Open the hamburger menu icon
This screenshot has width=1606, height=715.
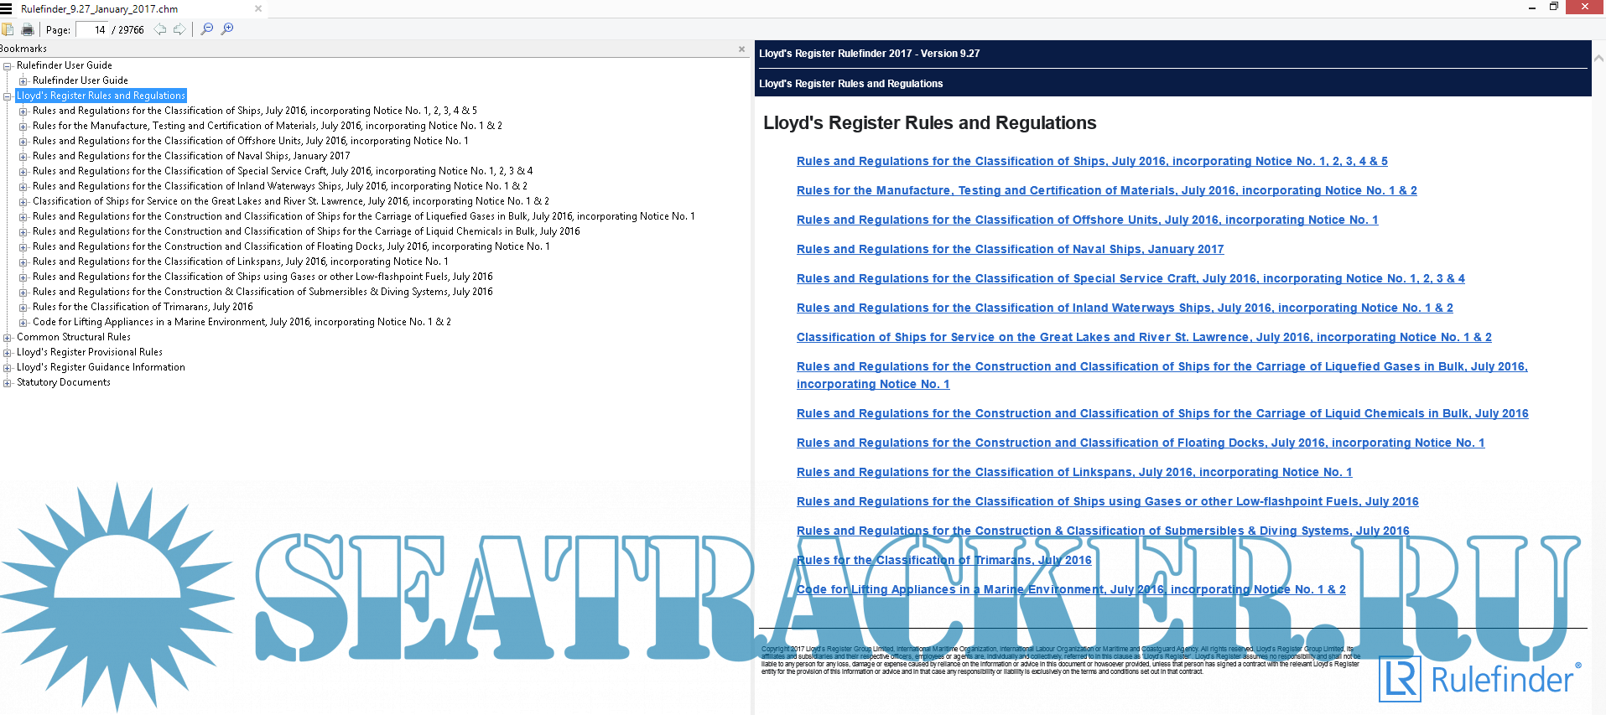tap(6, 8)
